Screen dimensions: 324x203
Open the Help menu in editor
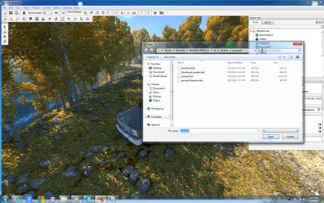pyautogui.click(x=76, y=8)
